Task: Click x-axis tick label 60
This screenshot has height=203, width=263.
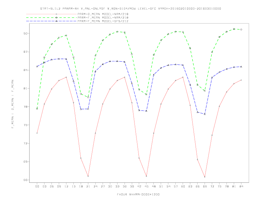Action: [183, 186]
